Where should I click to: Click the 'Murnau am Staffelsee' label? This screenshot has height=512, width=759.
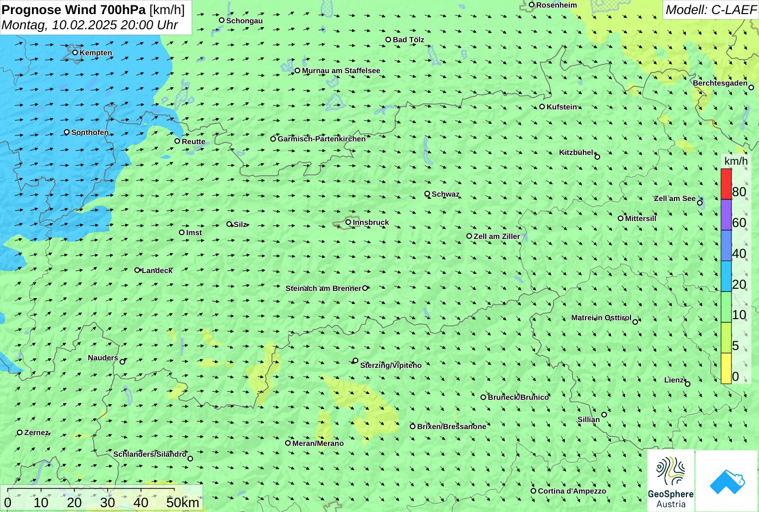341,70
